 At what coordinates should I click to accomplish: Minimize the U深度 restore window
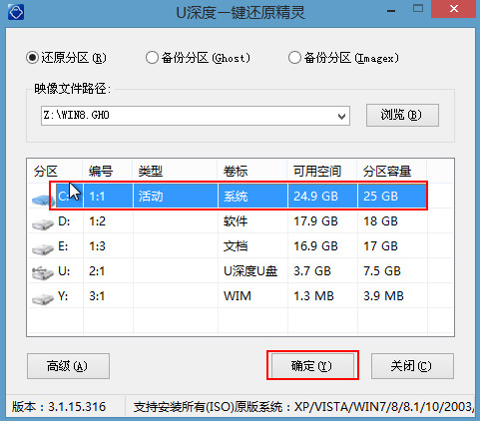391,11
